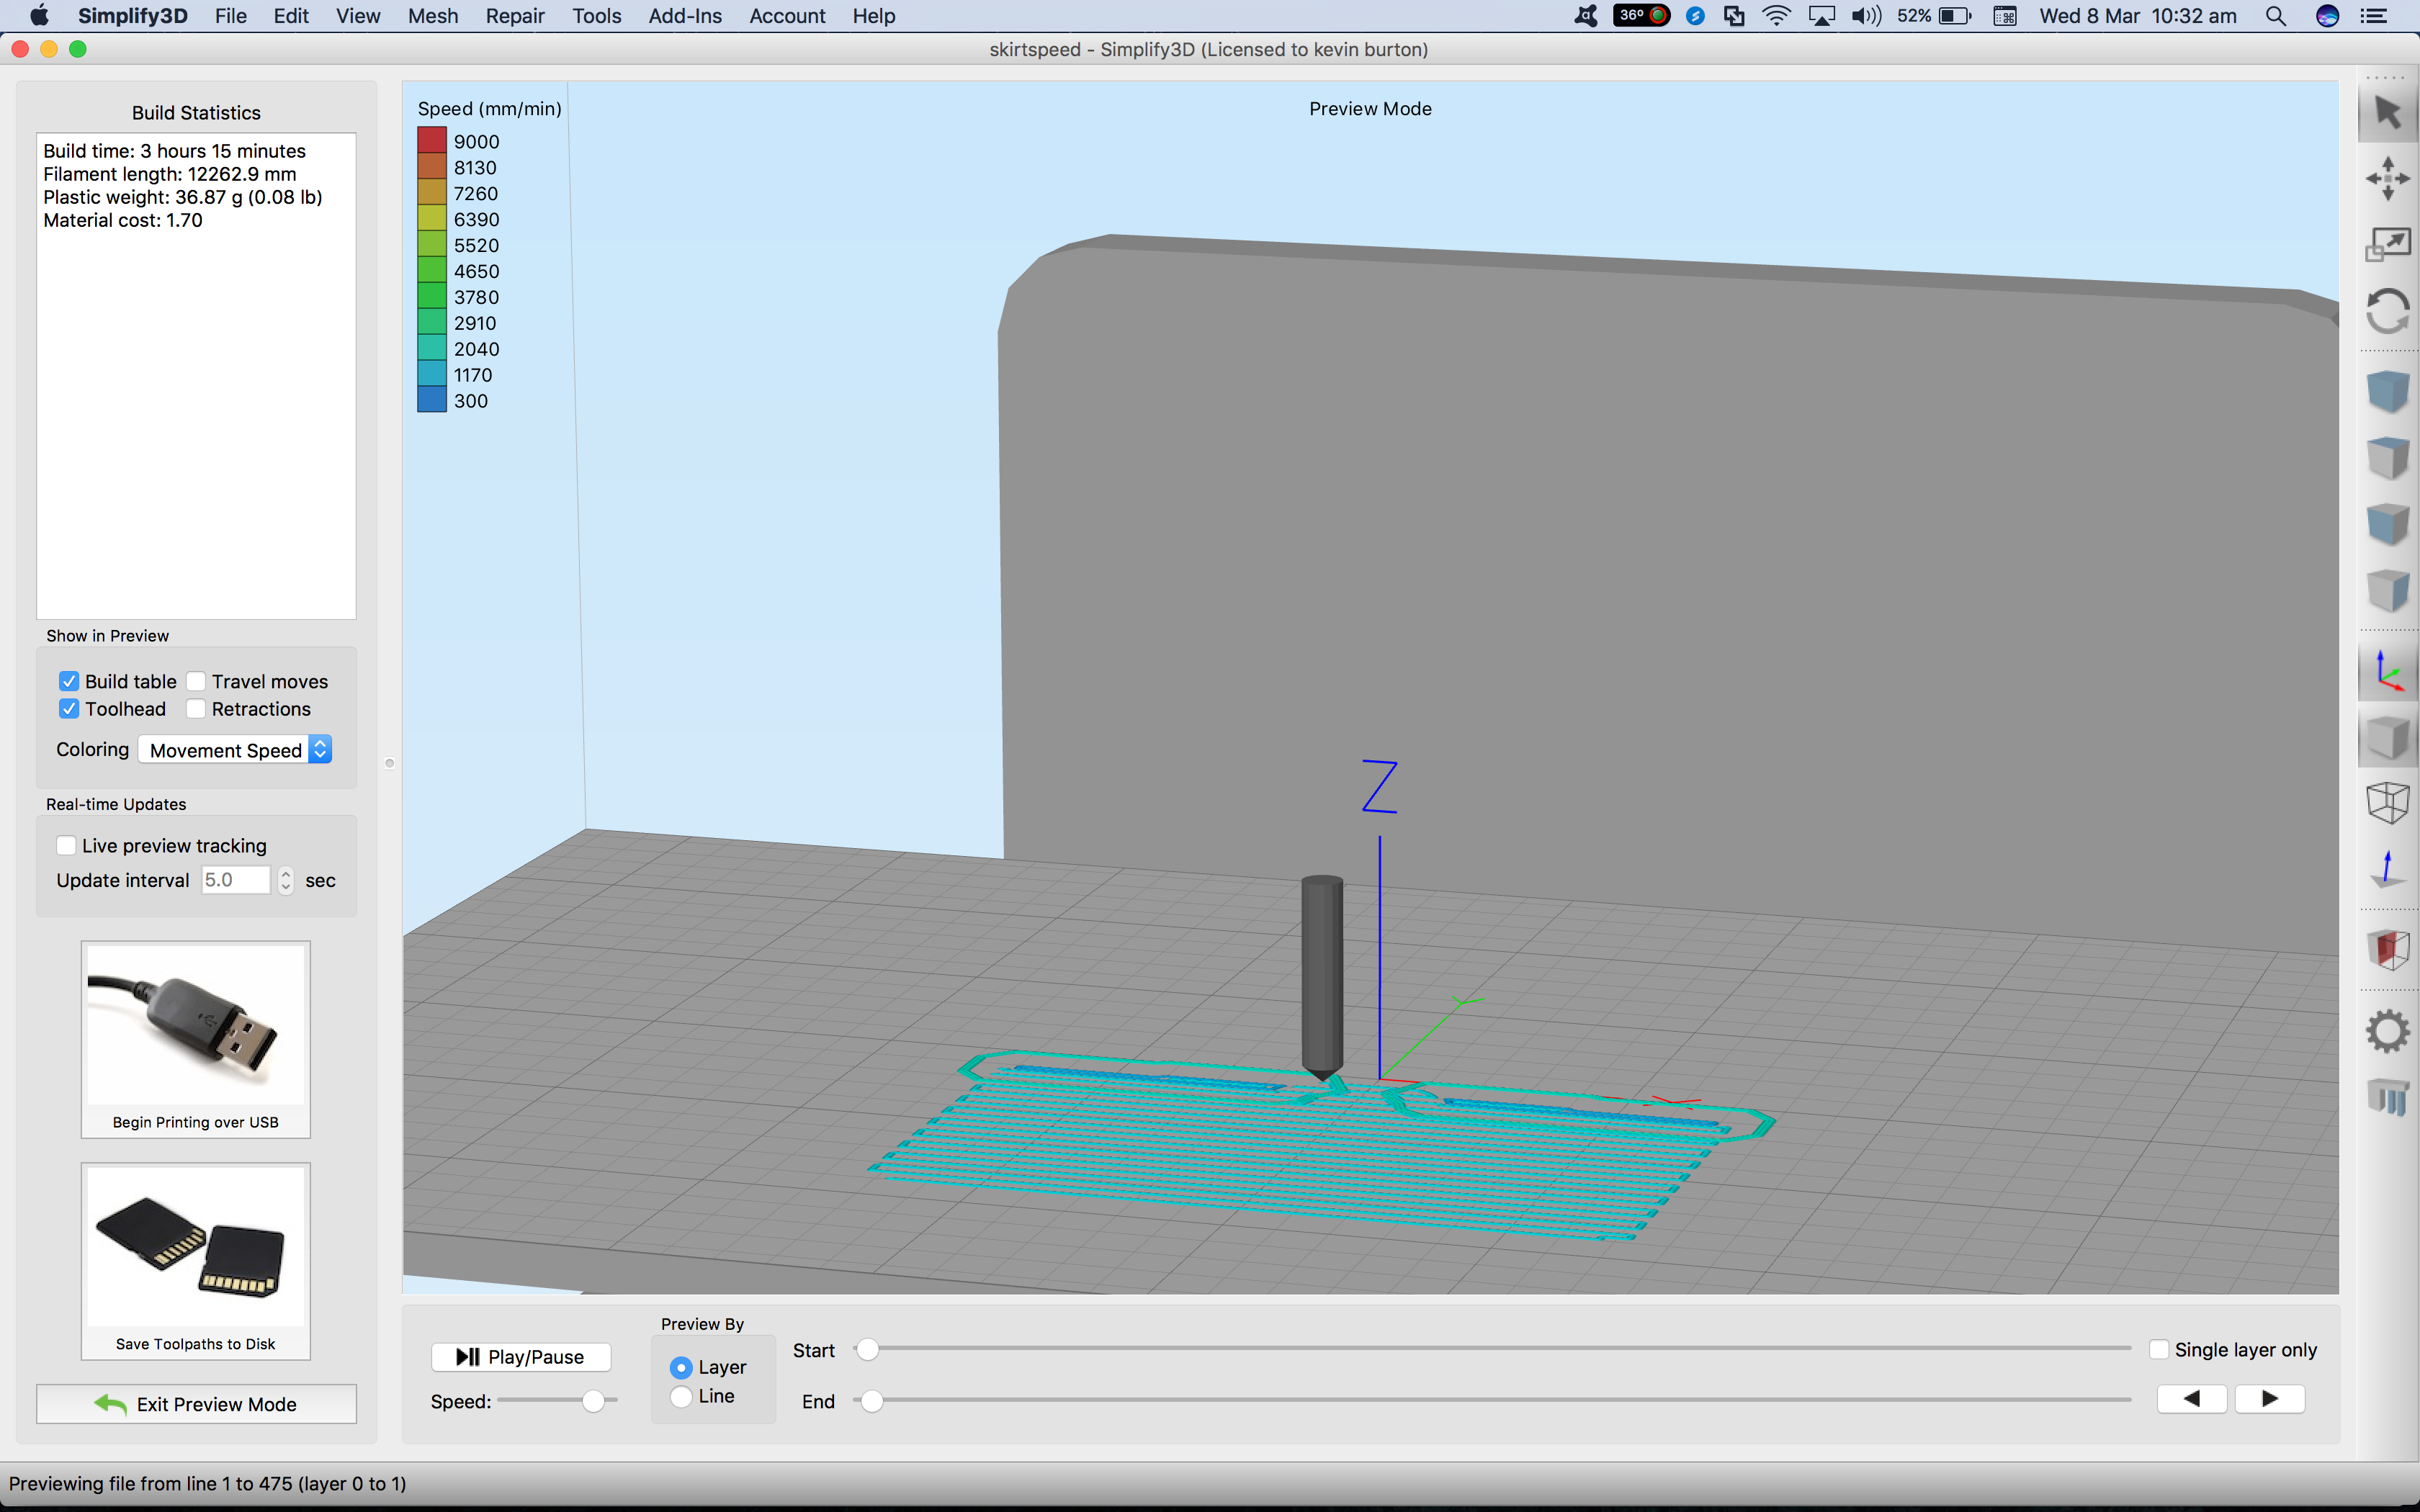Click the Build Statistics text area
This screenshot has height=1512, width=2420.
point(196,376)
